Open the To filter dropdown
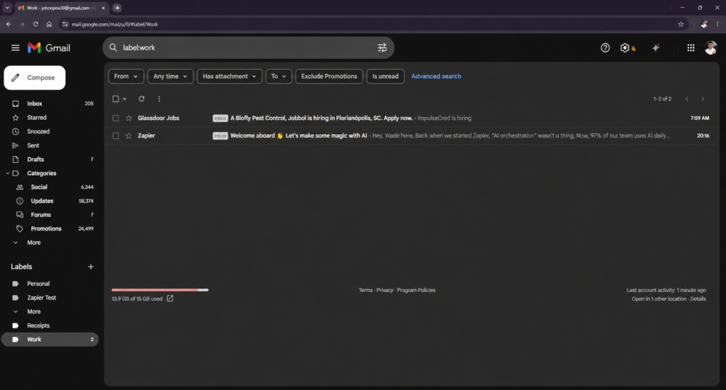Image resolution: width=726 pixels, height=390 pixels. point(279,77)
